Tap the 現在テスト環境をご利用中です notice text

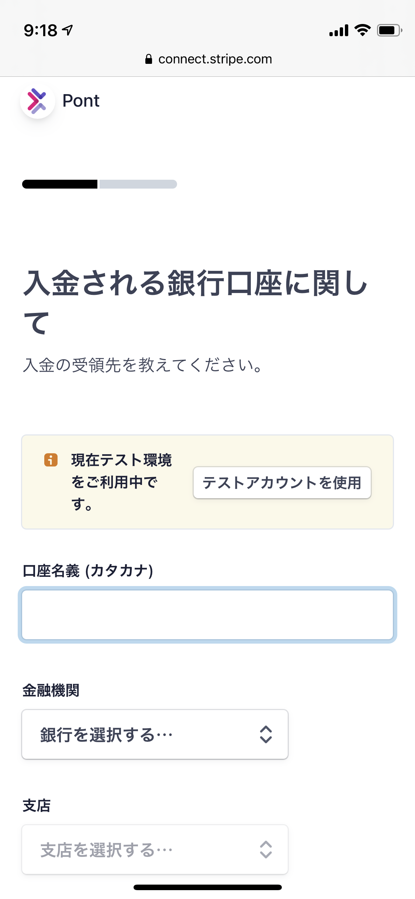pos(122,482)
